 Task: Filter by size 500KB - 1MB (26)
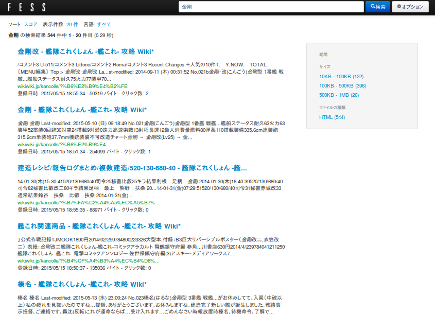[x=339, y=95]
